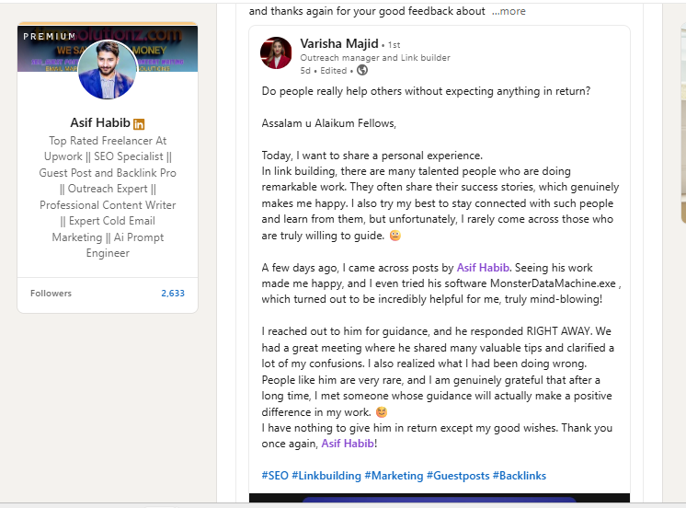Open the dark media preview below the hashtags
The image size is (686, 508).
coord(439,500)
